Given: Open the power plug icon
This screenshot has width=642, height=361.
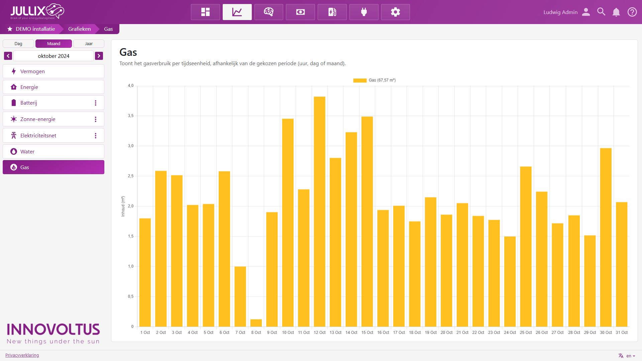Looking at the screenshot, I should coord(364,12).
